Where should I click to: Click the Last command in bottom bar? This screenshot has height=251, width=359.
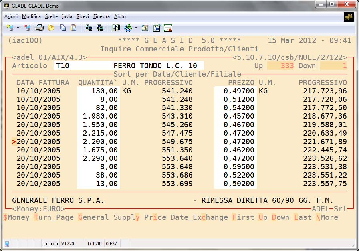pyautogui.click(x=303, y=217)
